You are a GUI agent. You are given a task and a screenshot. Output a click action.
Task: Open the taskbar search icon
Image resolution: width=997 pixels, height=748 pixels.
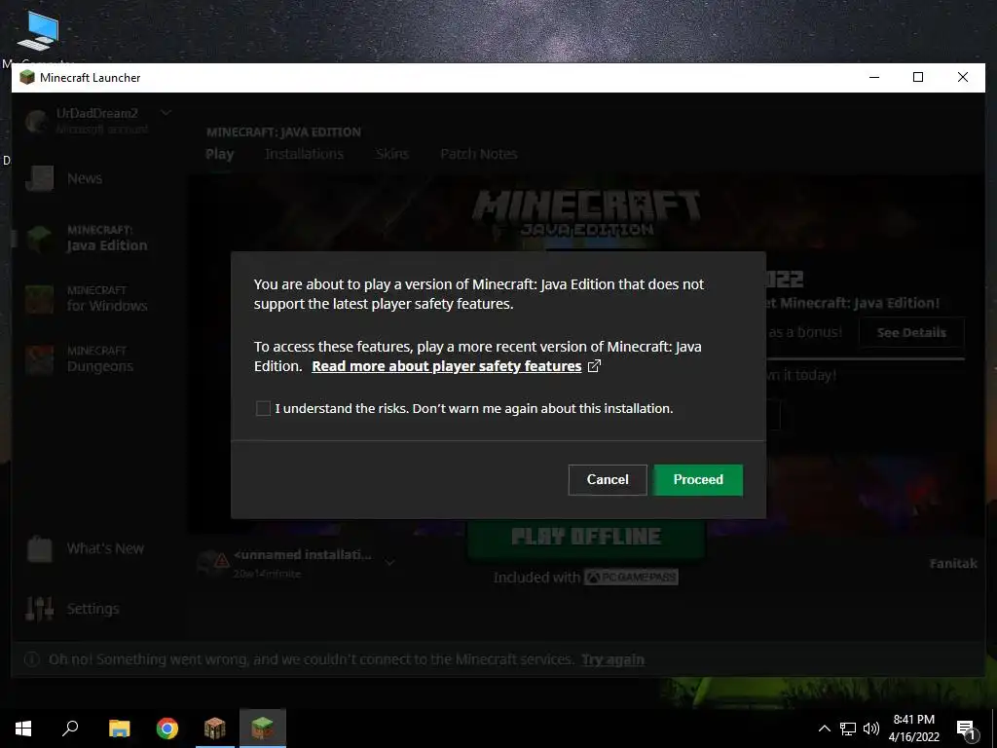[70, 729]
